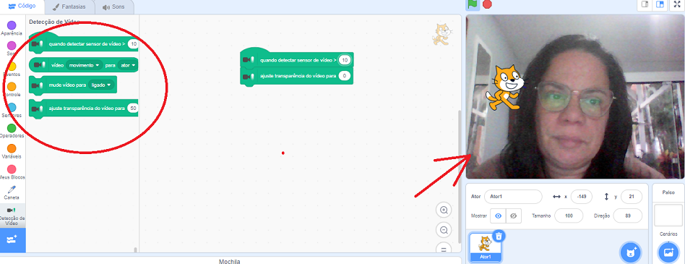The width and height of the screenshot is (685, 264).
Task: Click the Ator name field
Action: coord(513,197)
